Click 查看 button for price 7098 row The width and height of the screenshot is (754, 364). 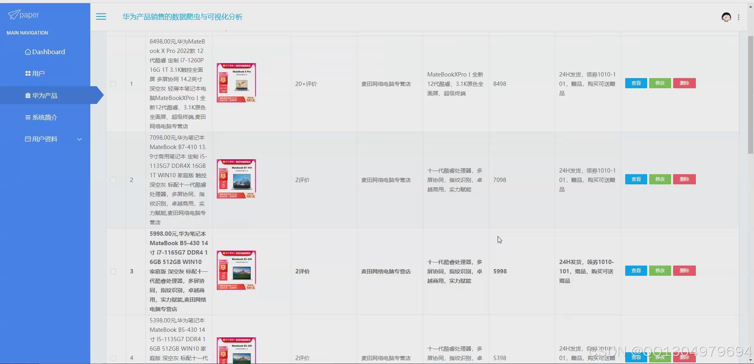636,179
